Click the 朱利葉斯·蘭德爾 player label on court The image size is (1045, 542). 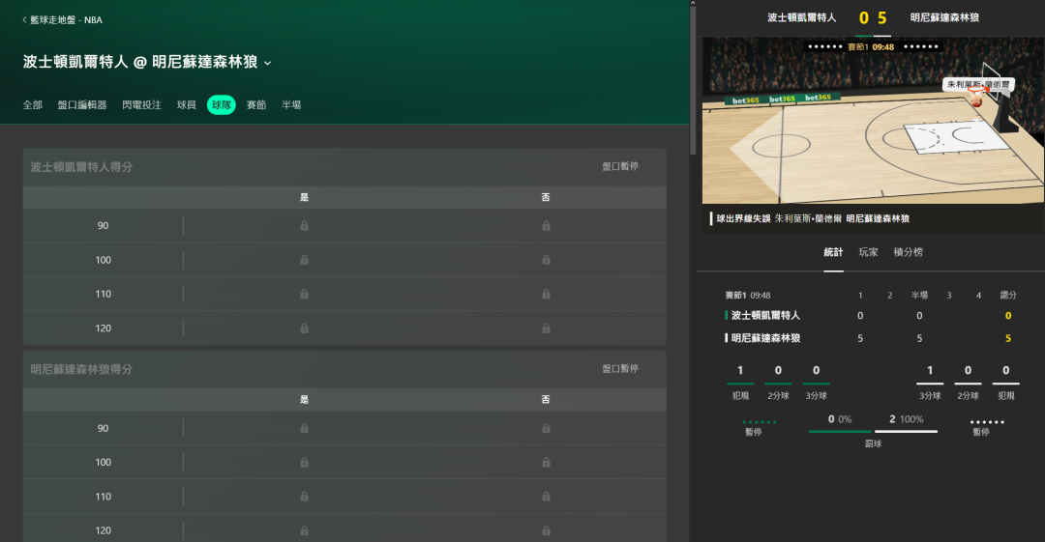click(x=978, y=85)
